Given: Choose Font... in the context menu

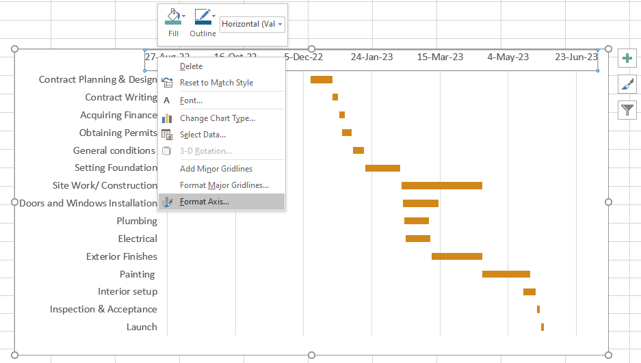Looking at the screenshot, I should pyautogui.click(x=191, y=100).
